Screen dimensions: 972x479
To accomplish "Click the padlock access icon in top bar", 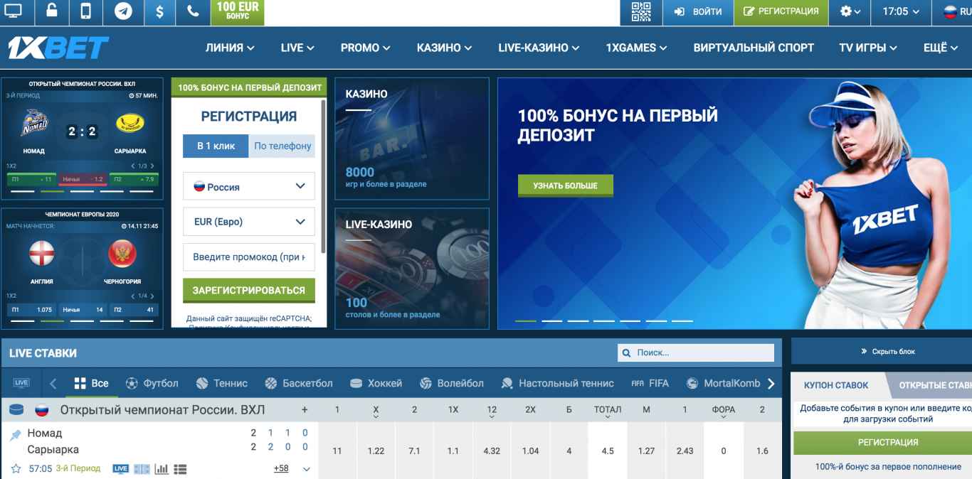I will [x=52, y=11].
